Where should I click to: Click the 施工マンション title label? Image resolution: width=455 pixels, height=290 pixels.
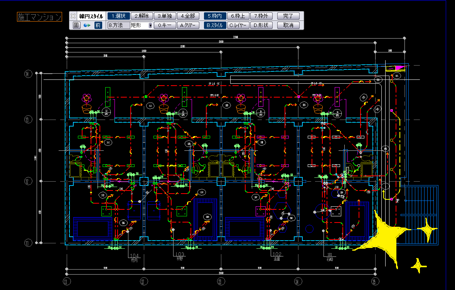39,17
